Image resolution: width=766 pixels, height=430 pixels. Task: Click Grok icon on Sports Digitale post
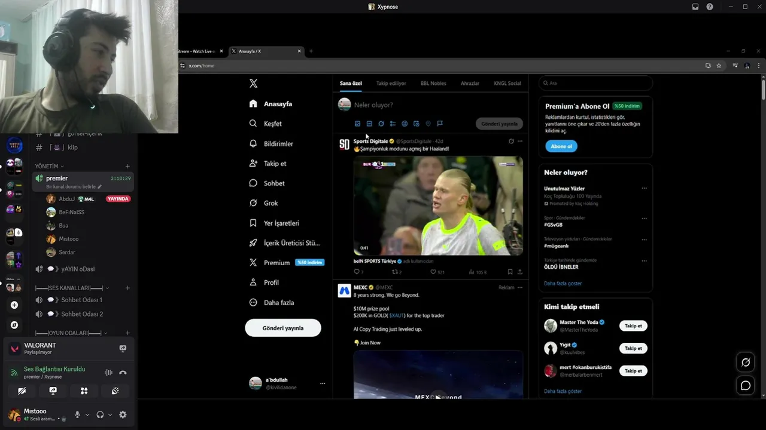coord(510,142)
